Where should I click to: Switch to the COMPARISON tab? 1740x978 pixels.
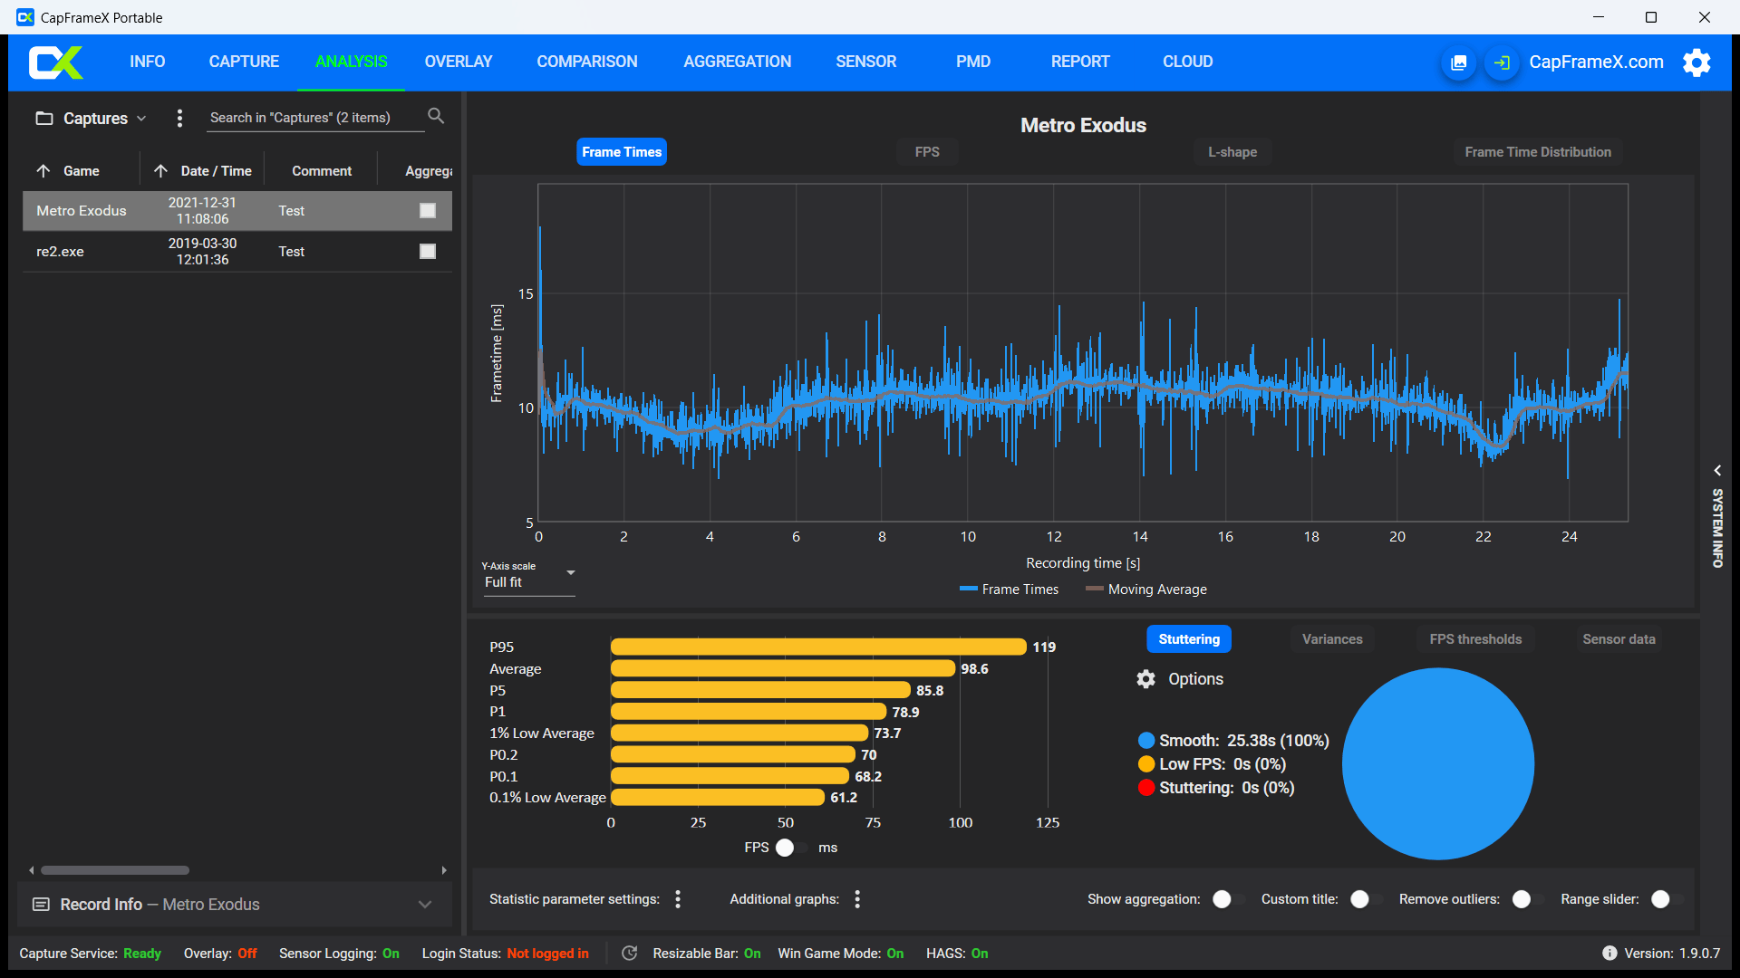point(587,62)
